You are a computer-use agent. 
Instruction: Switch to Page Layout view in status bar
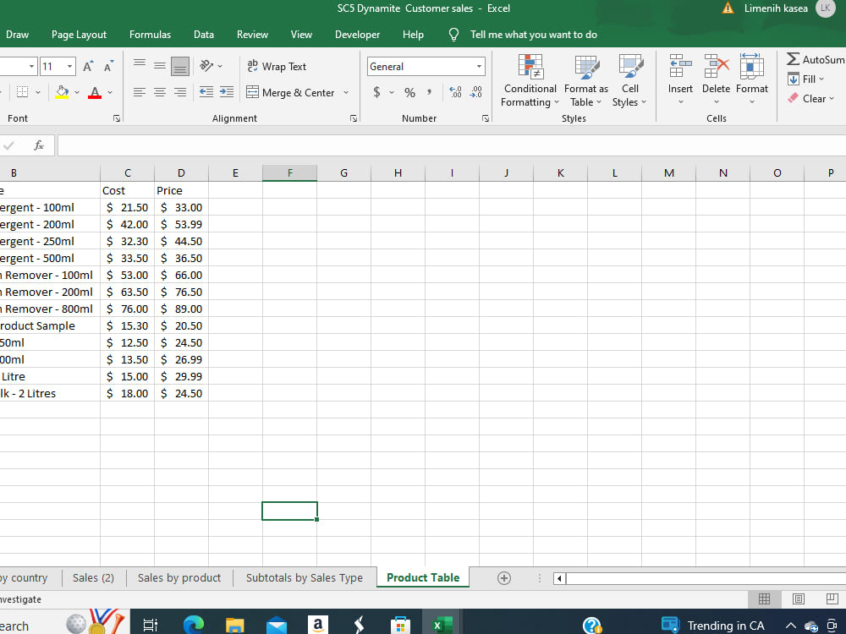[798, 599]
